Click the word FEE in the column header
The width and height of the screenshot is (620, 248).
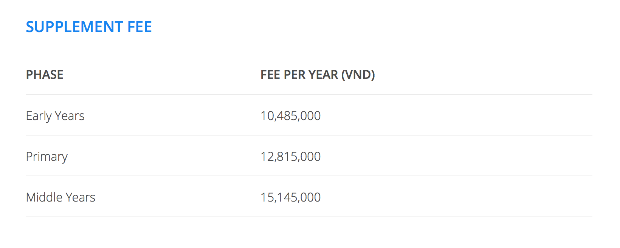pyautogui.click(x=270, y=75)
